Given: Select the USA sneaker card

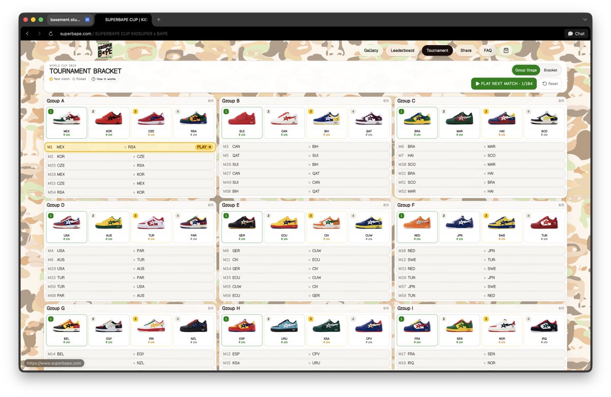Looking at the screenshot, I should [x=67, y=227].
